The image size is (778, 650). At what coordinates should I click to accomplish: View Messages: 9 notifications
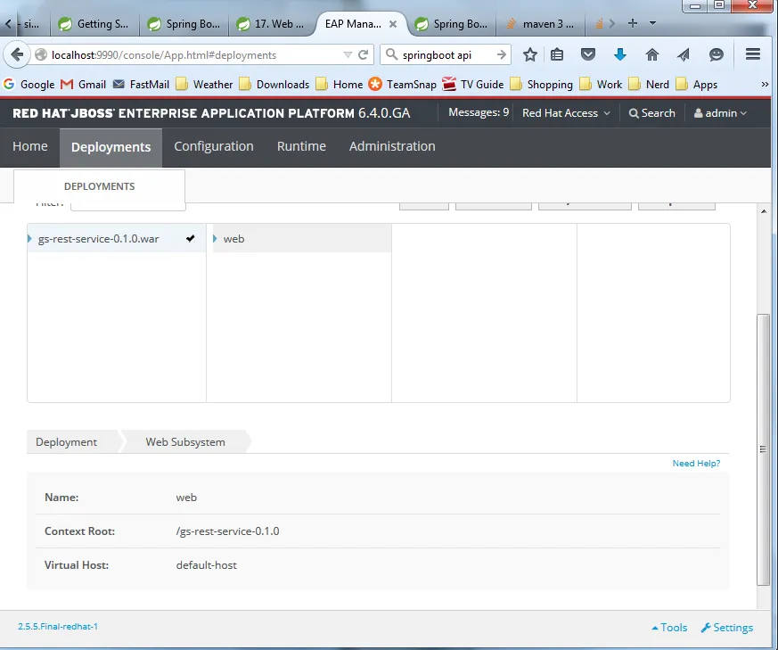pos(479,112)
